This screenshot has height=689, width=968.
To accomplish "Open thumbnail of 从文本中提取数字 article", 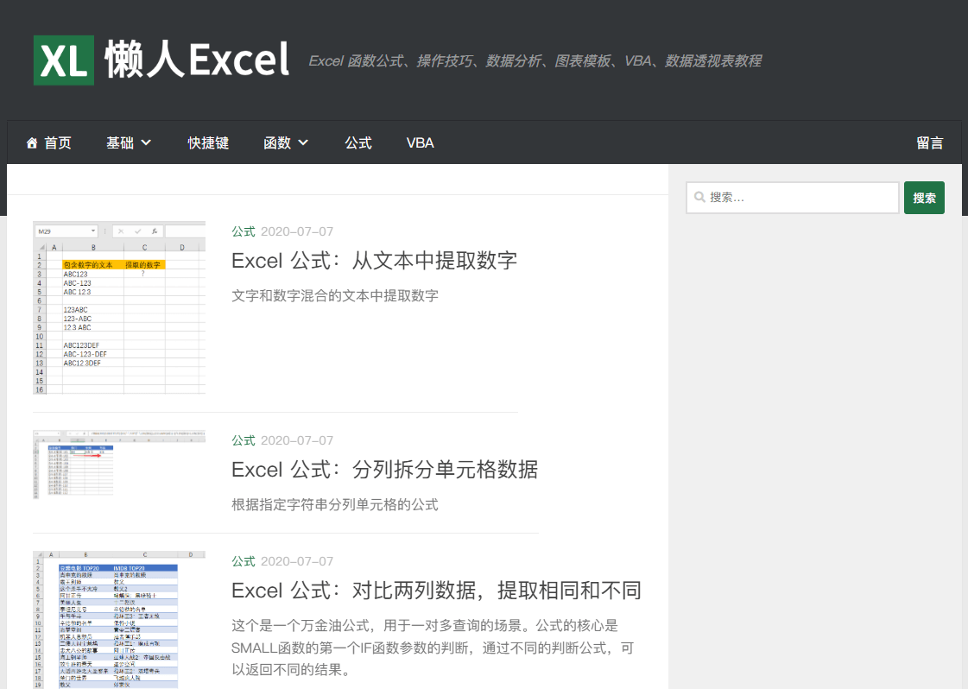I will pyautogui.click(x=119, y=307).
